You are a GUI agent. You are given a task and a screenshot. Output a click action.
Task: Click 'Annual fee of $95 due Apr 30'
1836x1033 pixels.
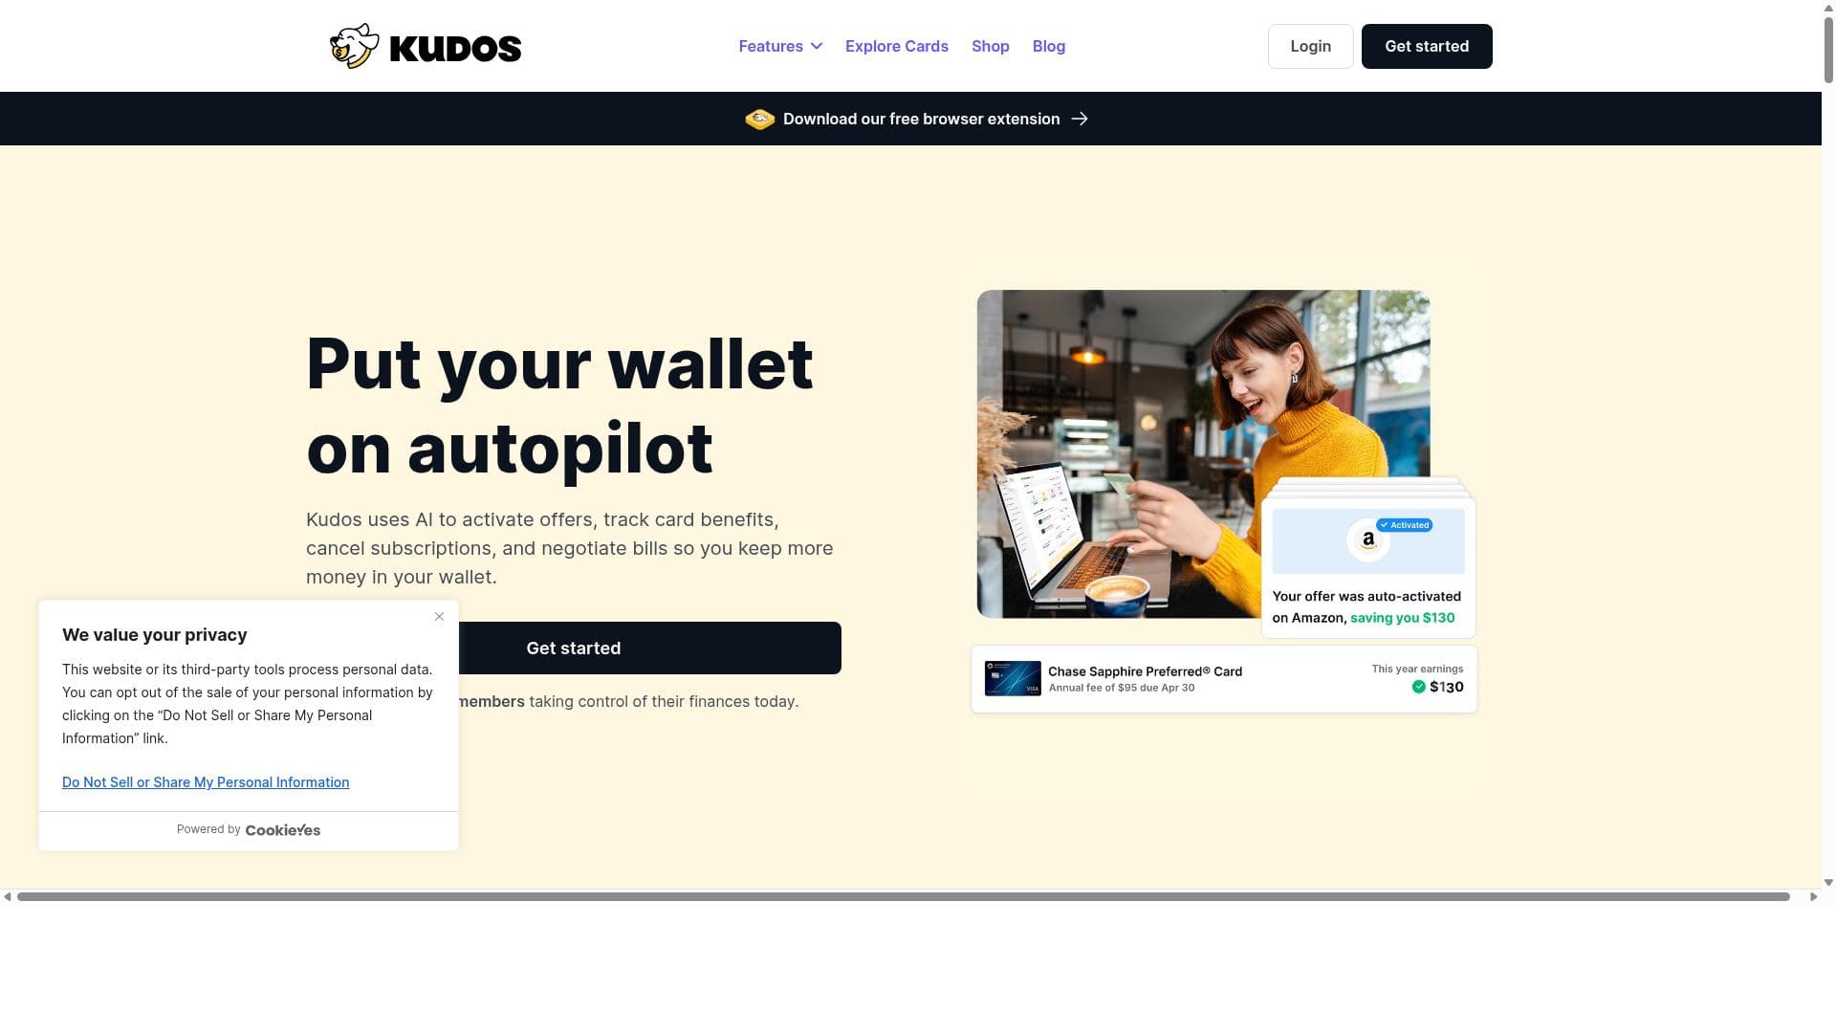(1122, 688)
